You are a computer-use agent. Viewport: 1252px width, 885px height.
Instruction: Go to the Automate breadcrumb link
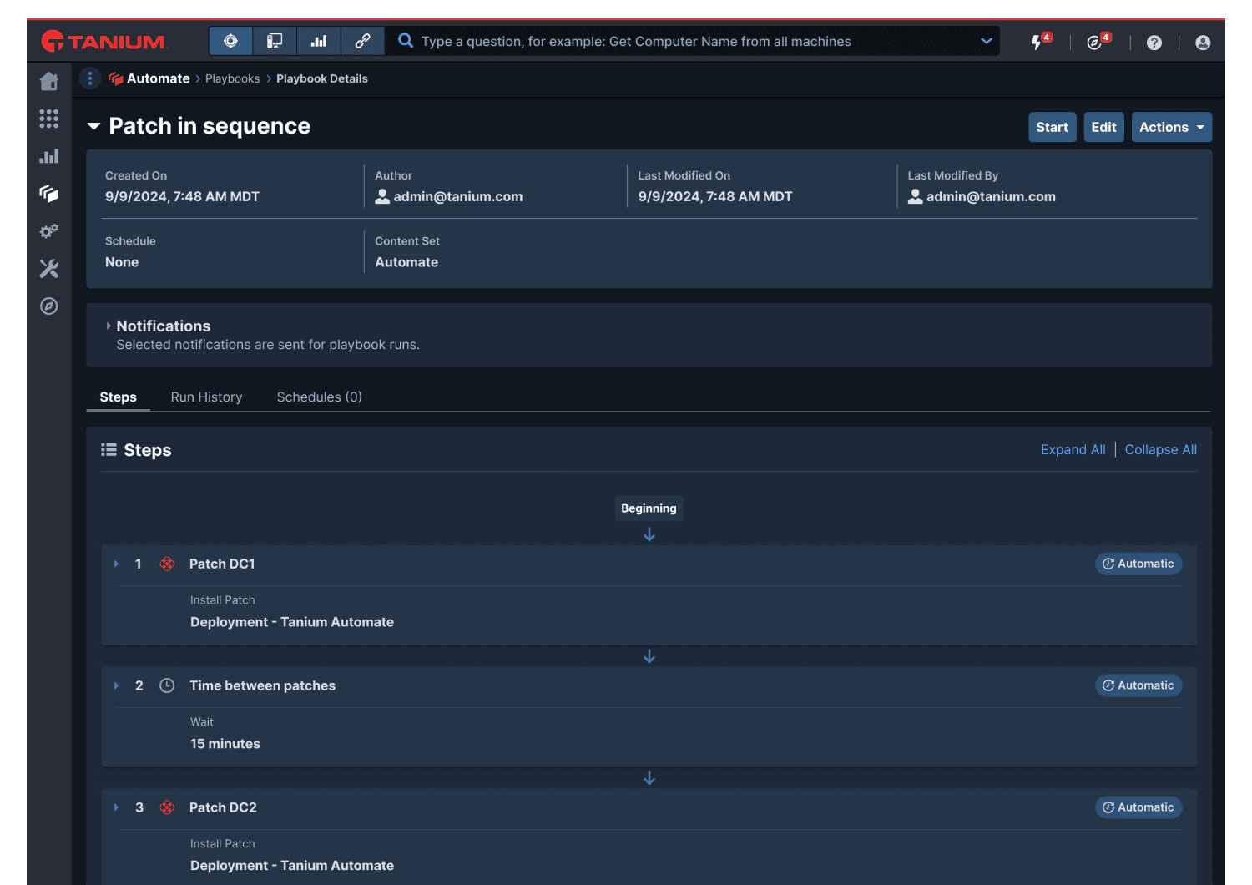pyautogui.click(x=159, y=78)
